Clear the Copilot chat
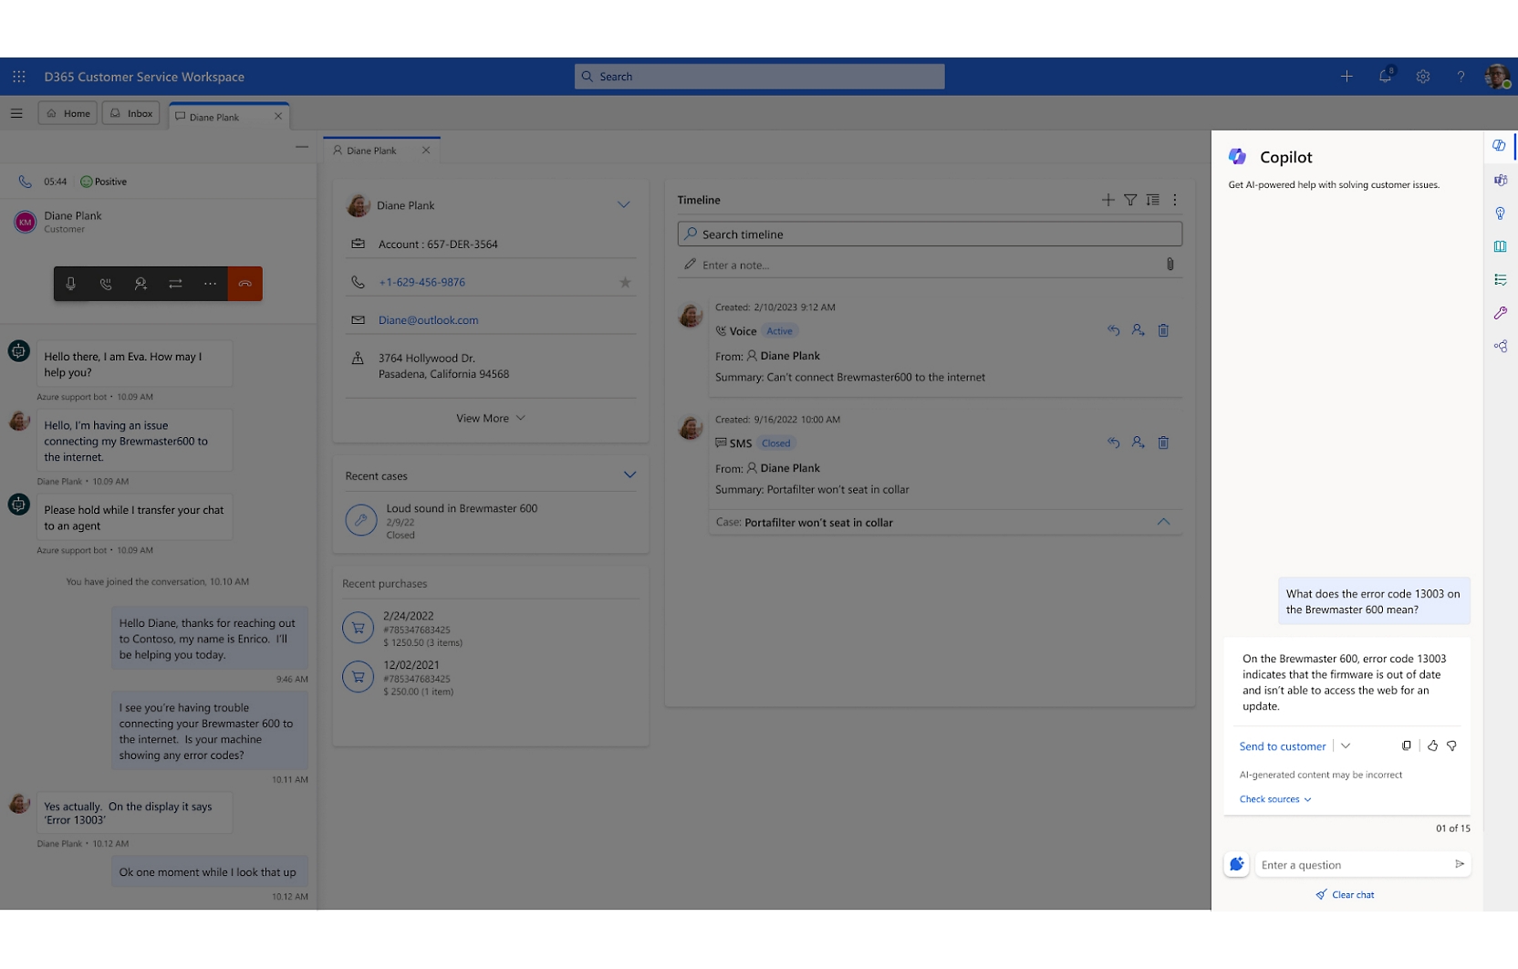Screen dimensions: 1518x969 point(1345,895)
